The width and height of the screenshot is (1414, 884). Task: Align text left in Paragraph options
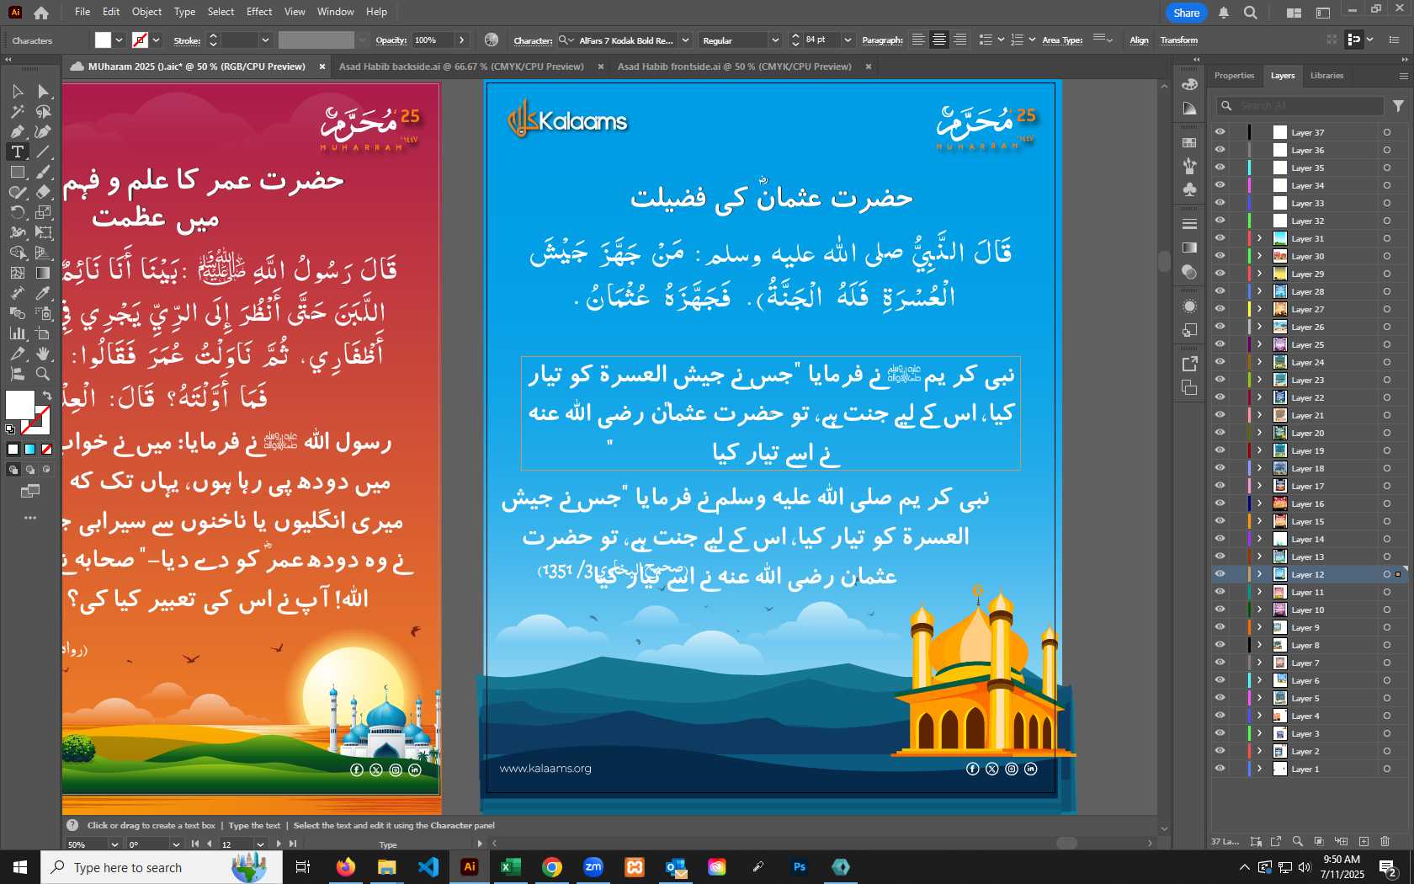click(918, 40)
